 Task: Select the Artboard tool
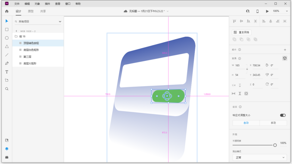point(7,80)
